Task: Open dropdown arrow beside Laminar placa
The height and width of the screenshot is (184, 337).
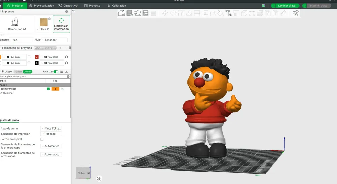Action: pyautogui.click(x=273, y=6)
